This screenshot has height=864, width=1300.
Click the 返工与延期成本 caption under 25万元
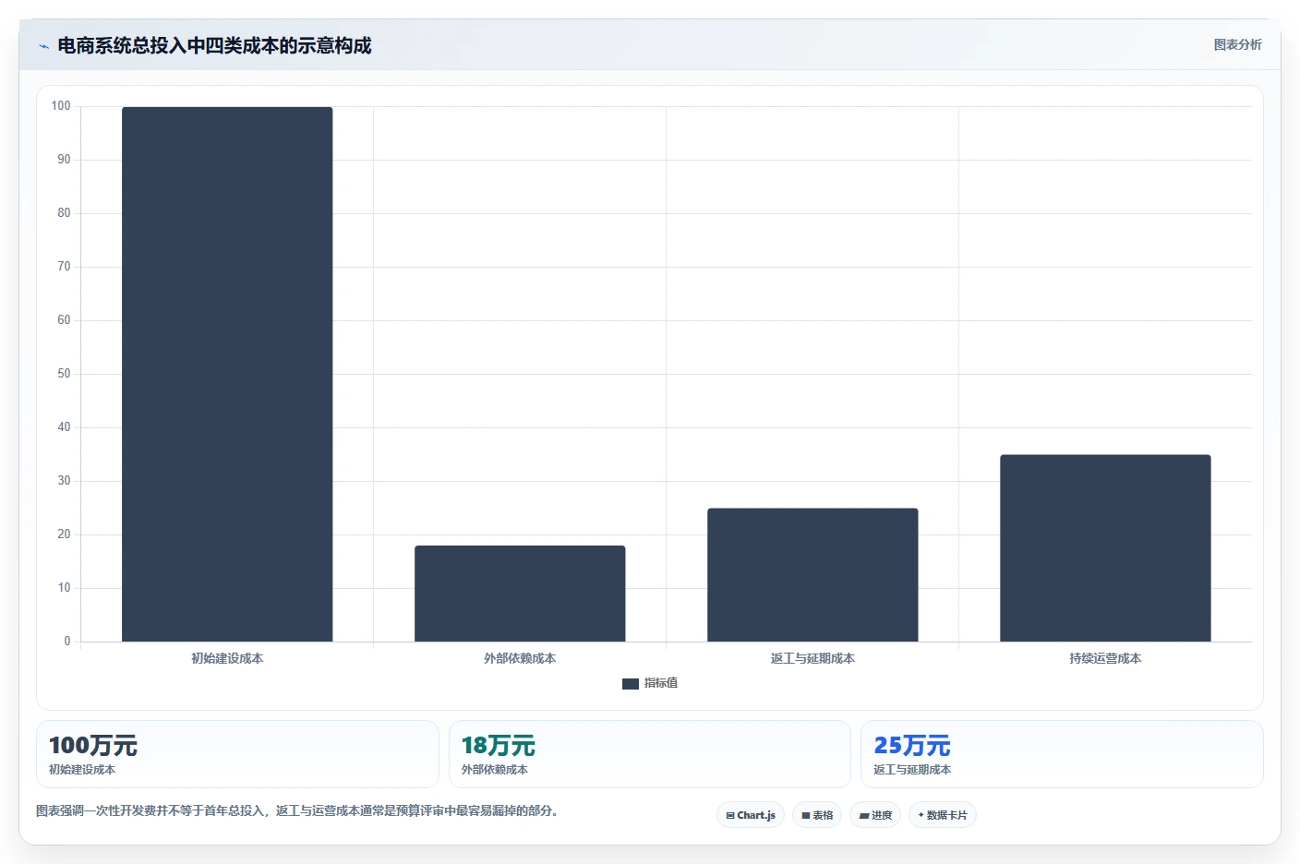coord(912,770)
